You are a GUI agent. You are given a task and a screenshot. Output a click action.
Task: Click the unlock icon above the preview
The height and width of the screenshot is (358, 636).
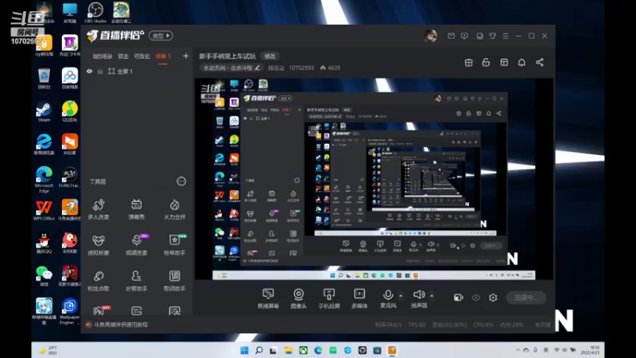[486, 63]
